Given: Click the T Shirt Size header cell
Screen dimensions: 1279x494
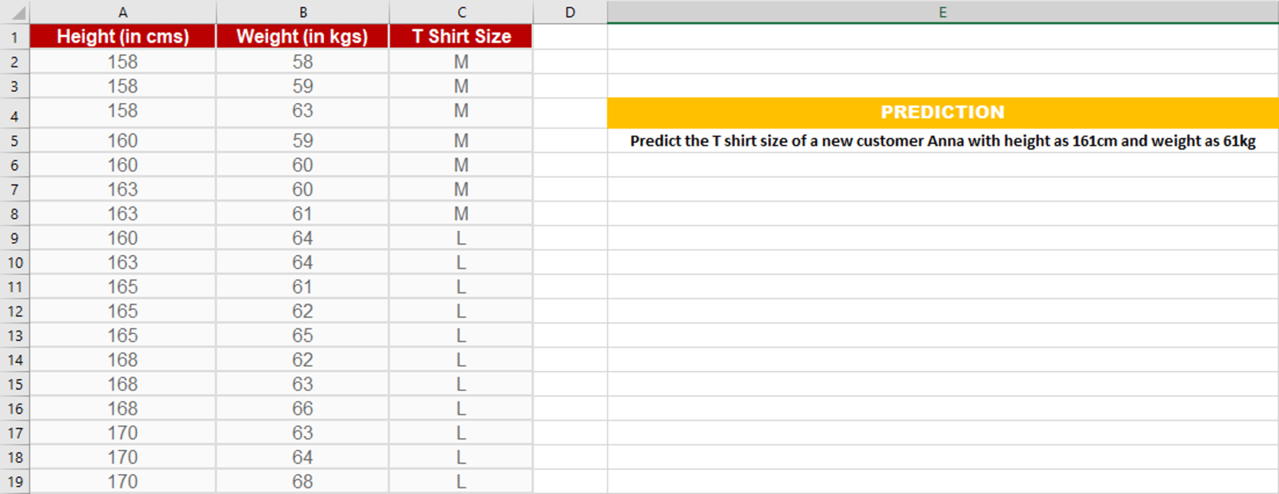Looking at the screenshot, I should 461,36.
